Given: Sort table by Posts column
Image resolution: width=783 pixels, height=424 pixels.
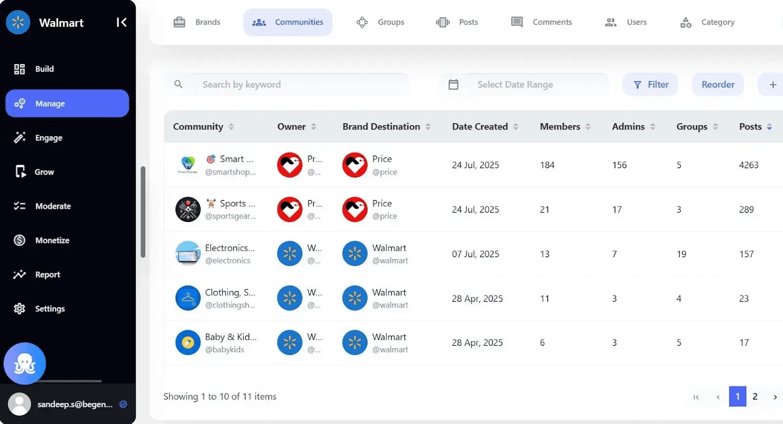Looking at the screenshot, I should click(769, 127).
